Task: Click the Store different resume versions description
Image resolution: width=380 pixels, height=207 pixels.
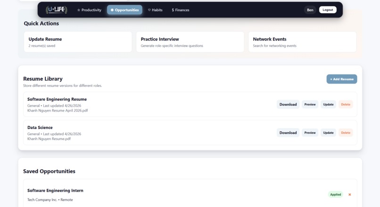Action: click(63, 86)
